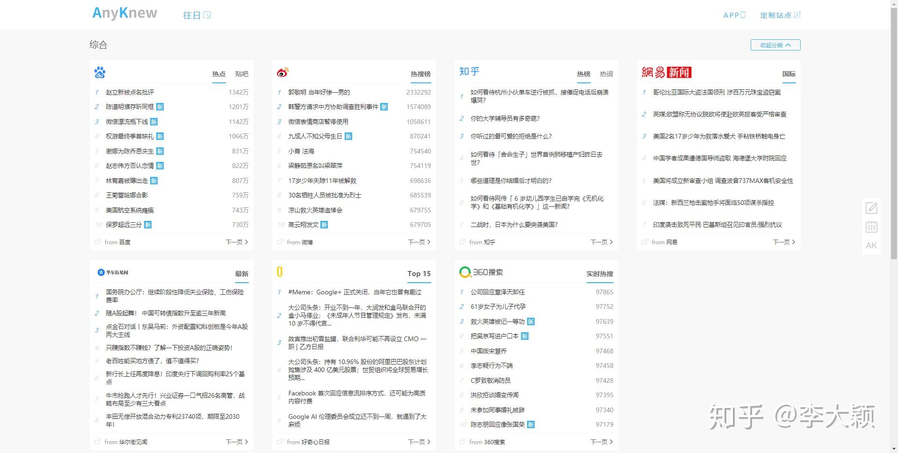
Task: Click the 網易新闻 logo
Action: point(666,72)
